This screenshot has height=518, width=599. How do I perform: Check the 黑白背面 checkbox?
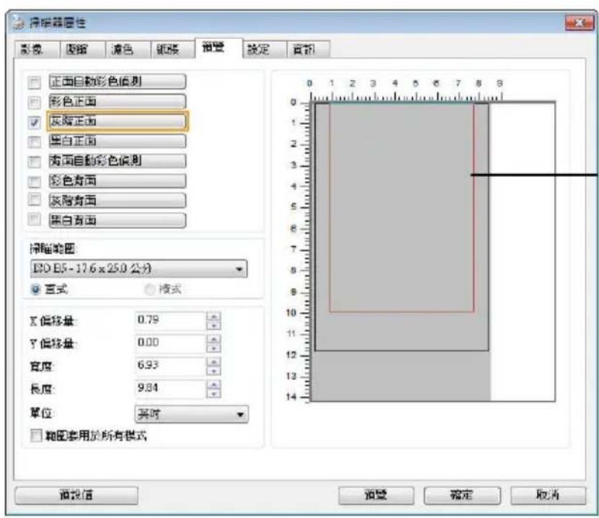pyautogui.click(x=35, y=219)
